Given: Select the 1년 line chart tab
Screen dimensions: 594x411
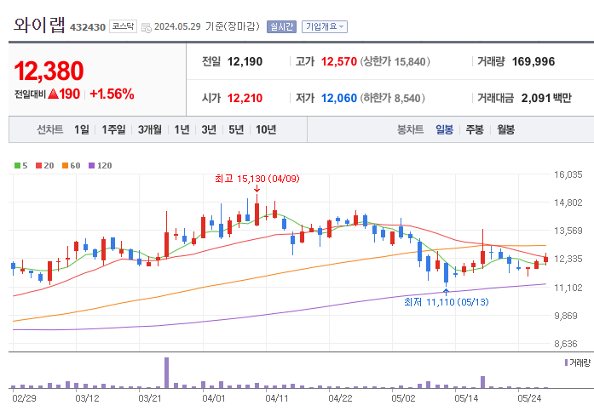Looking at the screenshot, I should (x=182, y=129).
